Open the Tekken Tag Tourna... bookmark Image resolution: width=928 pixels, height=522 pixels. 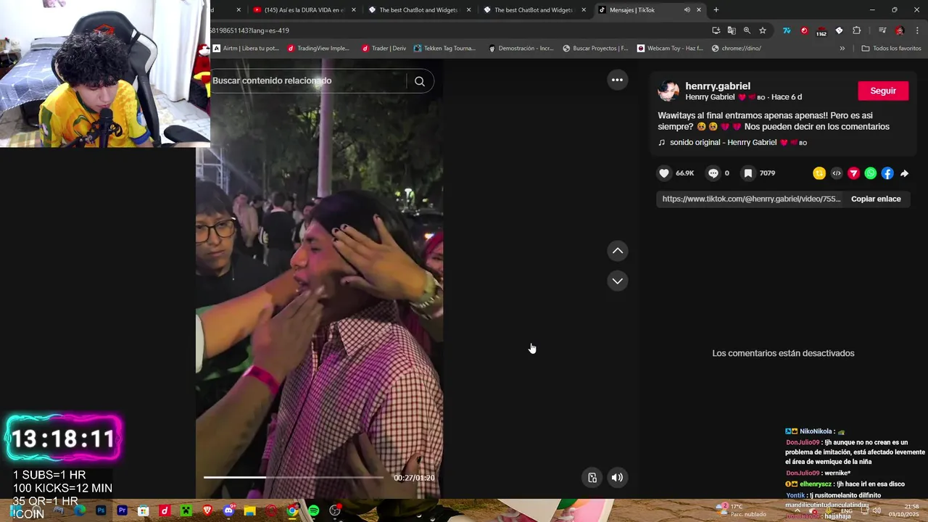pos(444,49)
